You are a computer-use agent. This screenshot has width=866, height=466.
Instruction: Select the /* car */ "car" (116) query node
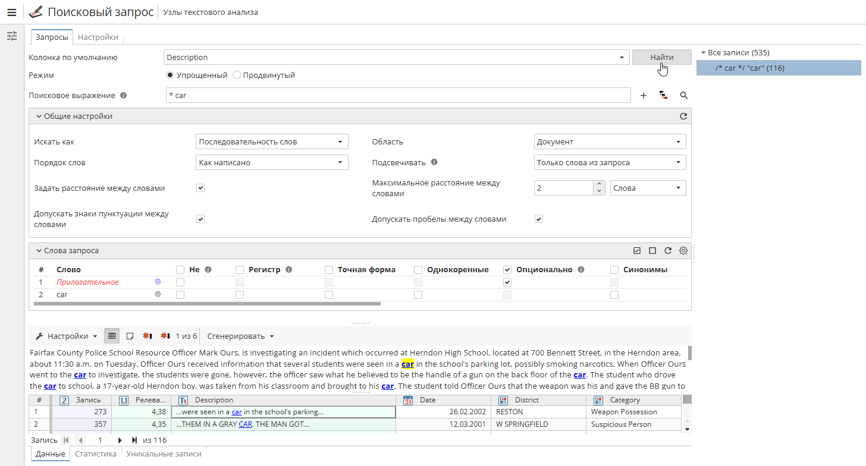(779, 68)
